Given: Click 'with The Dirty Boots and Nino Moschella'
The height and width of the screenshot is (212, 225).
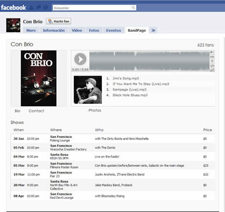Looking at the screenshot, I should click(x=122, y=139).
